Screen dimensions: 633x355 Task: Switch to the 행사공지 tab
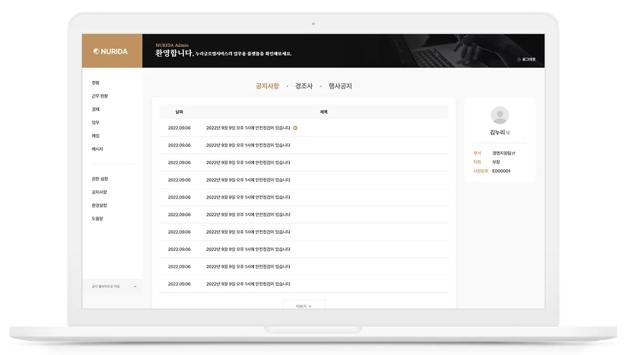(340, 86)
